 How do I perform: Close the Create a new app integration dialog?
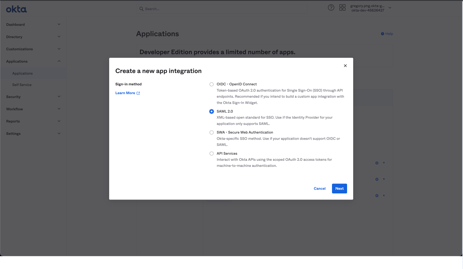pyautogui.click(x=345, y=66)
